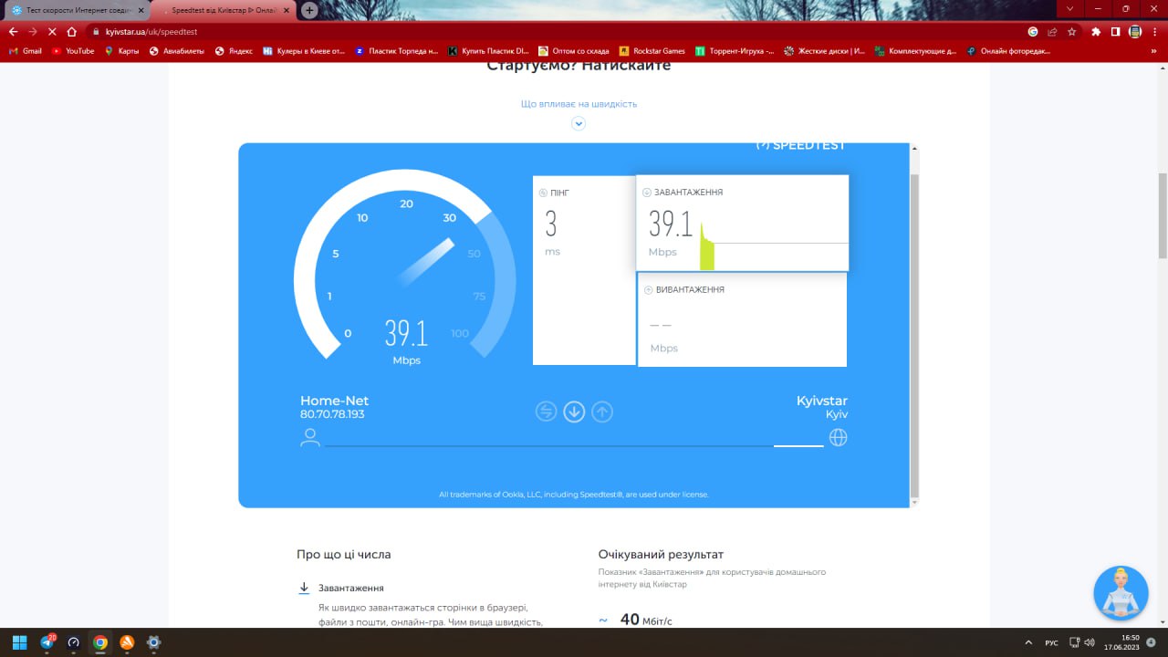Open the tab search dropdown in title bar
1168x657 pixels.
click(1070, 8)
